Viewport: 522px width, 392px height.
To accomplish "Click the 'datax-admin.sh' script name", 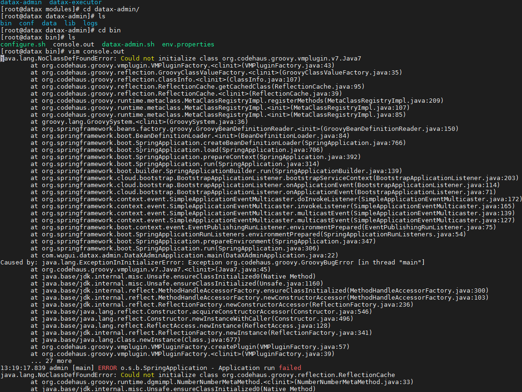I will click(128, 44).
